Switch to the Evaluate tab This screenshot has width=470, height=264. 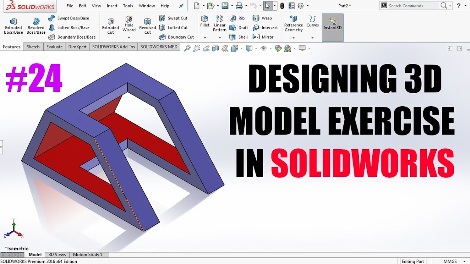54,47
